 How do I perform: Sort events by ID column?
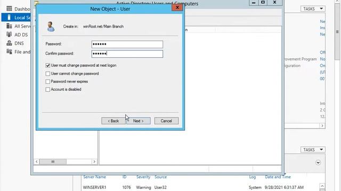(124, 177)
